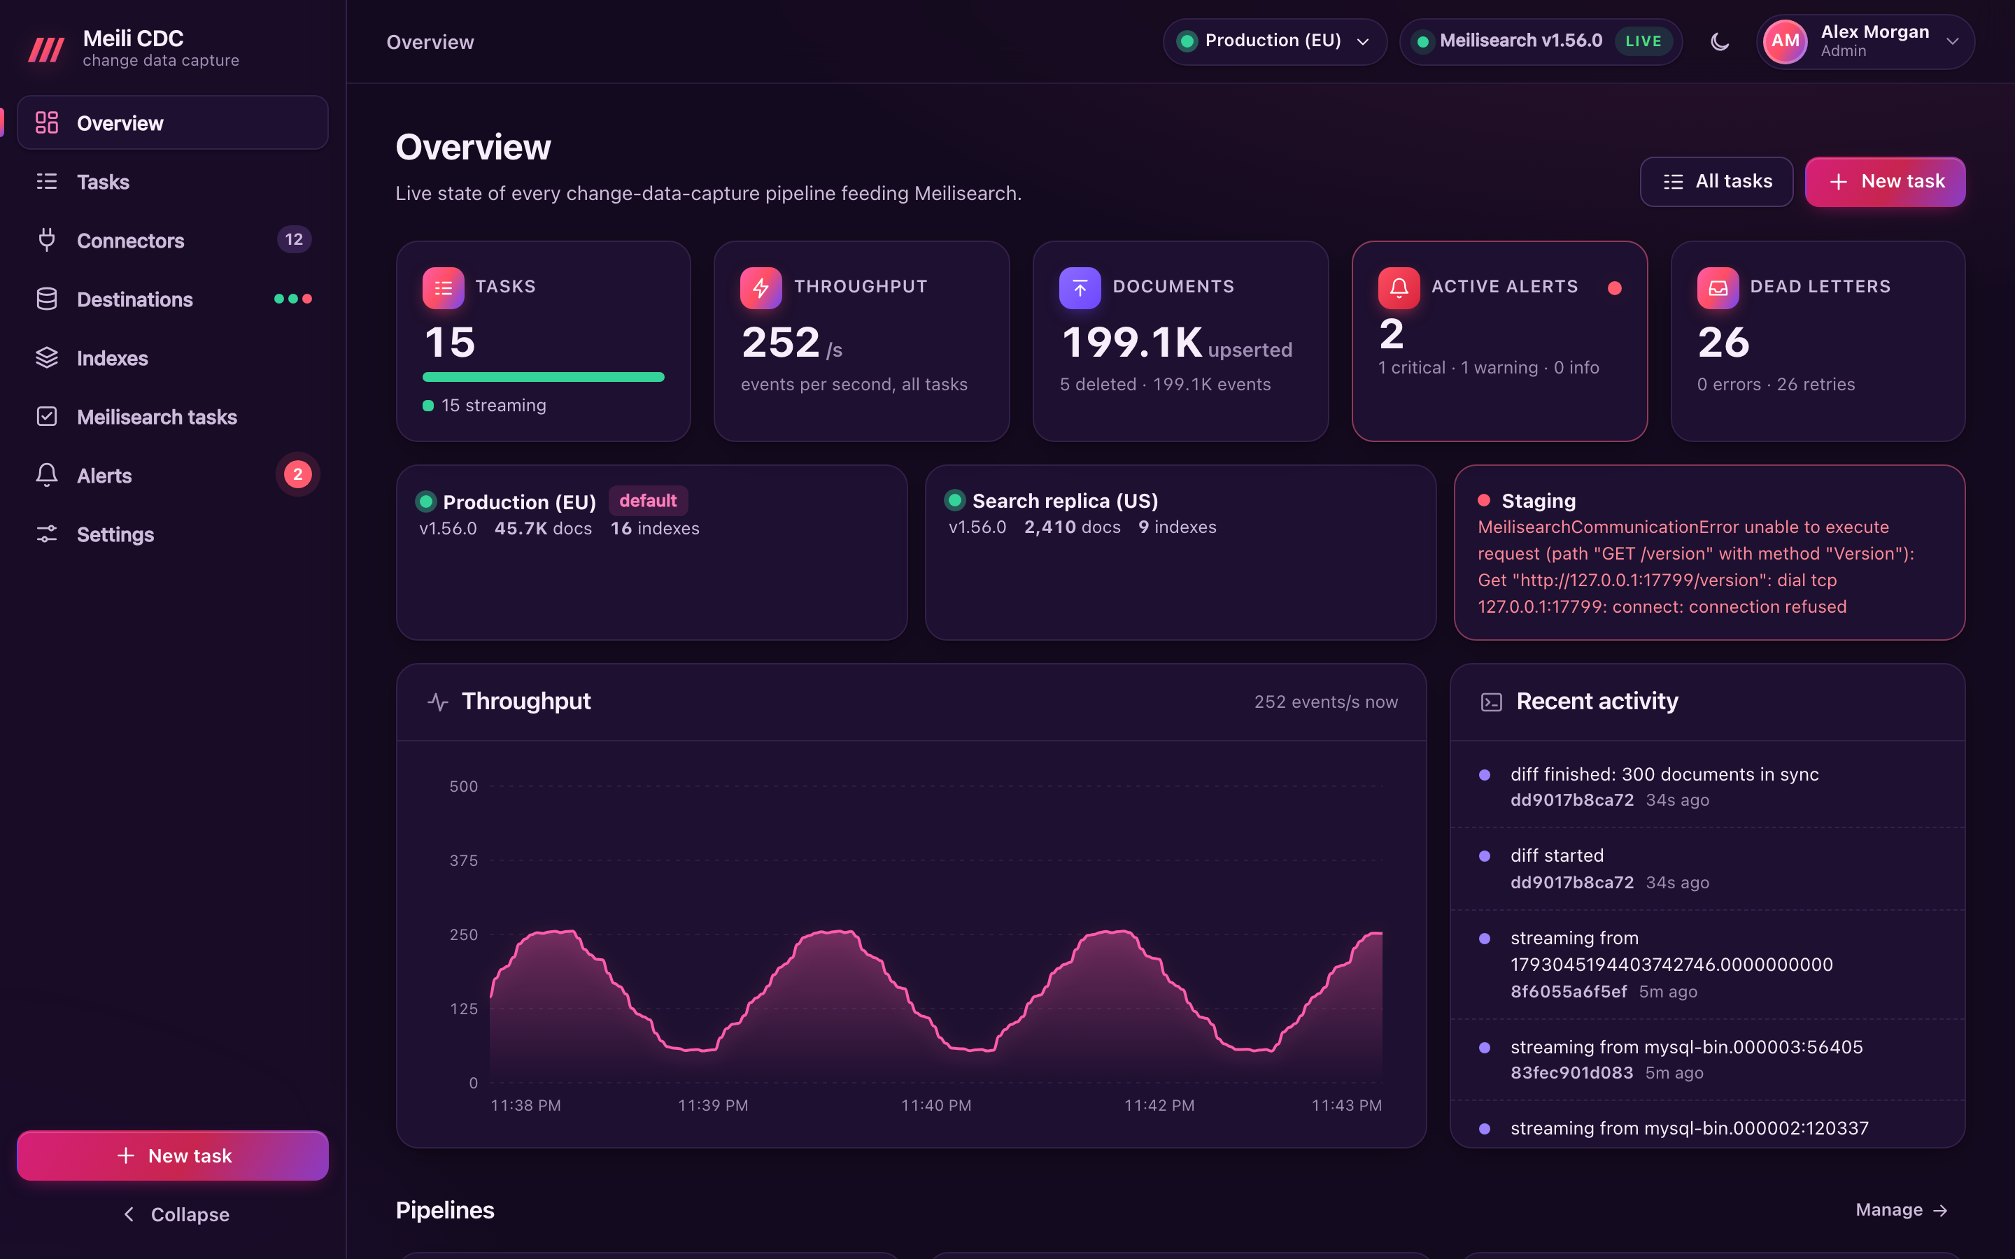Click the 15 streaming progress bar
Screen dimensions: 2015x1259
(x=543, y=377)
